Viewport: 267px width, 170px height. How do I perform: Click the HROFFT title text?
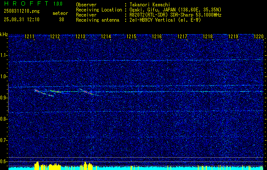pyautogui.click(x=27, y=3)
